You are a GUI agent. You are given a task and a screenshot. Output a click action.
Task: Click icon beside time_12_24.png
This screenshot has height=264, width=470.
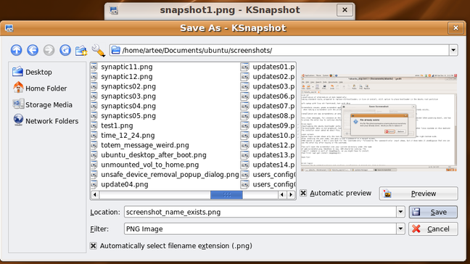pos(94,135)
